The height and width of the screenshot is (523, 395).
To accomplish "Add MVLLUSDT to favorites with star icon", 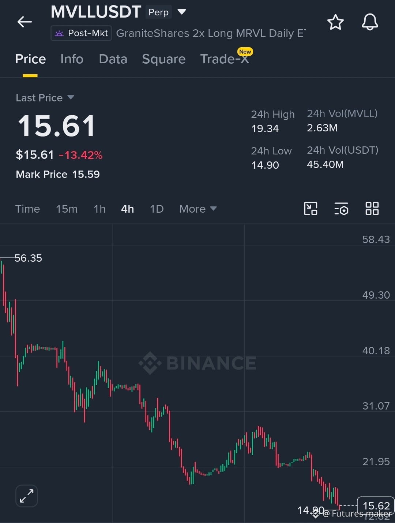I will (x=335, y=22).
